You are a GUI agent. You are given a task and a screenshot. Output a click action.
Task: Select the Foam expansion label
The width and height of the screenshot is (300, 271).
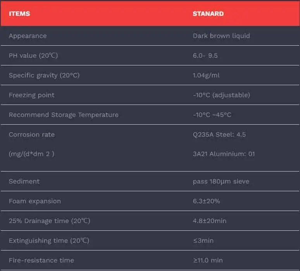(x=35, y=201)
